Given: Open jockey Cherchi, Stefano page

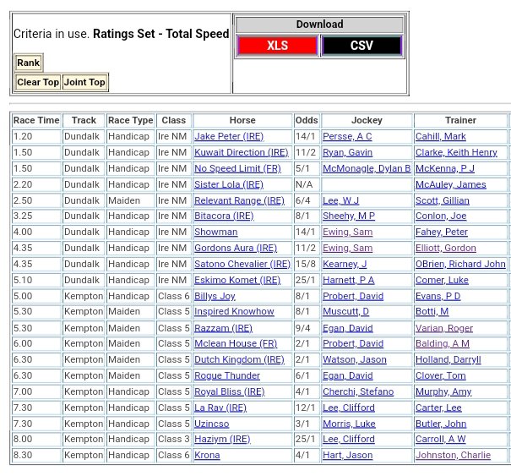Looking at the screenshot, I should [x=358, y=391].
